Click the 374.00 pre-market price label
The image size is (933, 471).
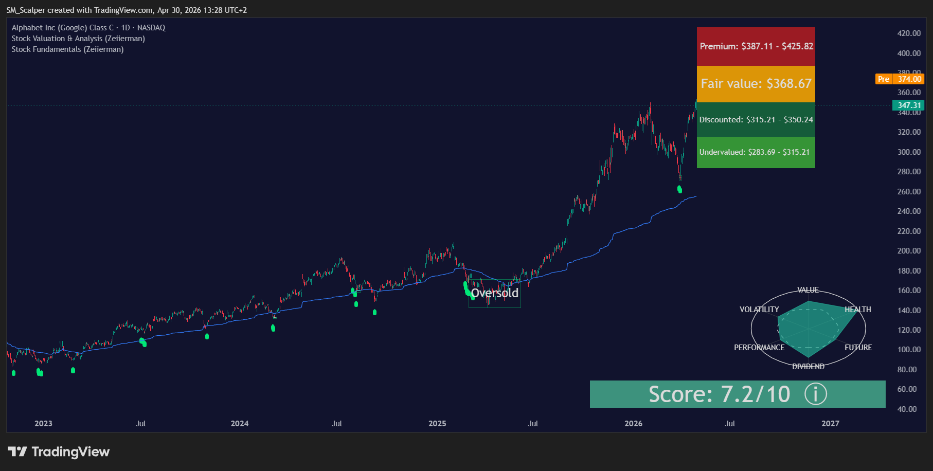pyautogui.click(x=909, y=79)
